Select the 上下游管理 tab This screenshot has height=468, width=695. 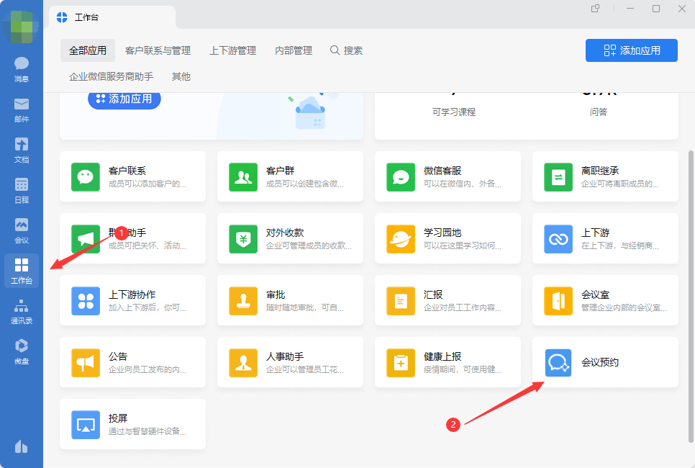[x=232, y=50]
